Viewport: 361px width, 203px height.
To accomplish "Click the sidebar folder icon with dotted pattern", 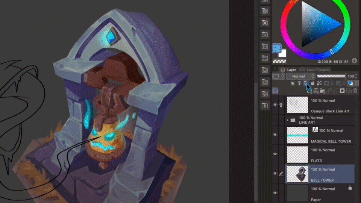I will coord(265,35).
